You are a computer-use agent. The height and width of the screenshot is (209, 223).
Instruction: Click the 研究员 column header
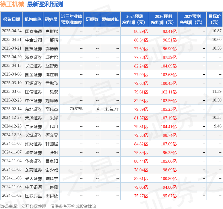tap(51, 19)
